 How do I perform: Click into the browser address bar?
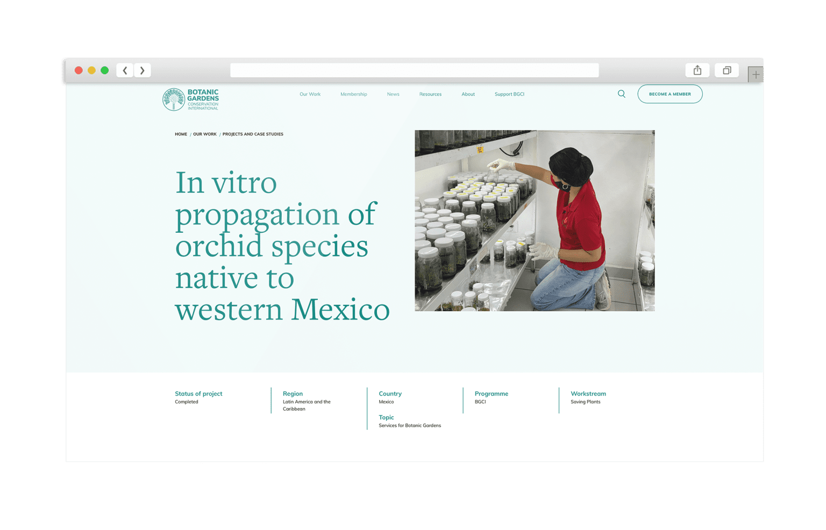tap(414, 70)
